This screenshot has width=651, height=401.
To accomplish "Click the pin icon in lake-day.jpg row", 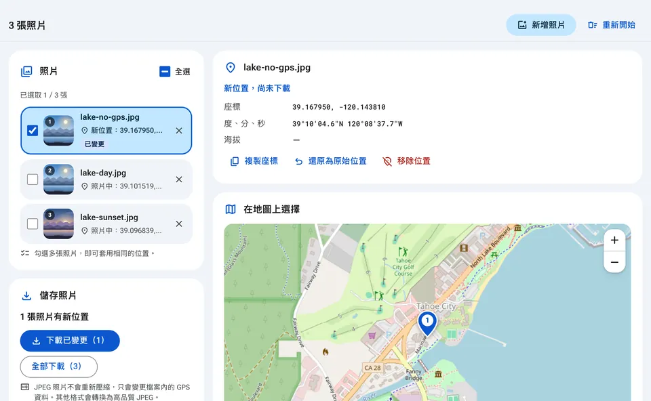I will click(x=84, y=186).
